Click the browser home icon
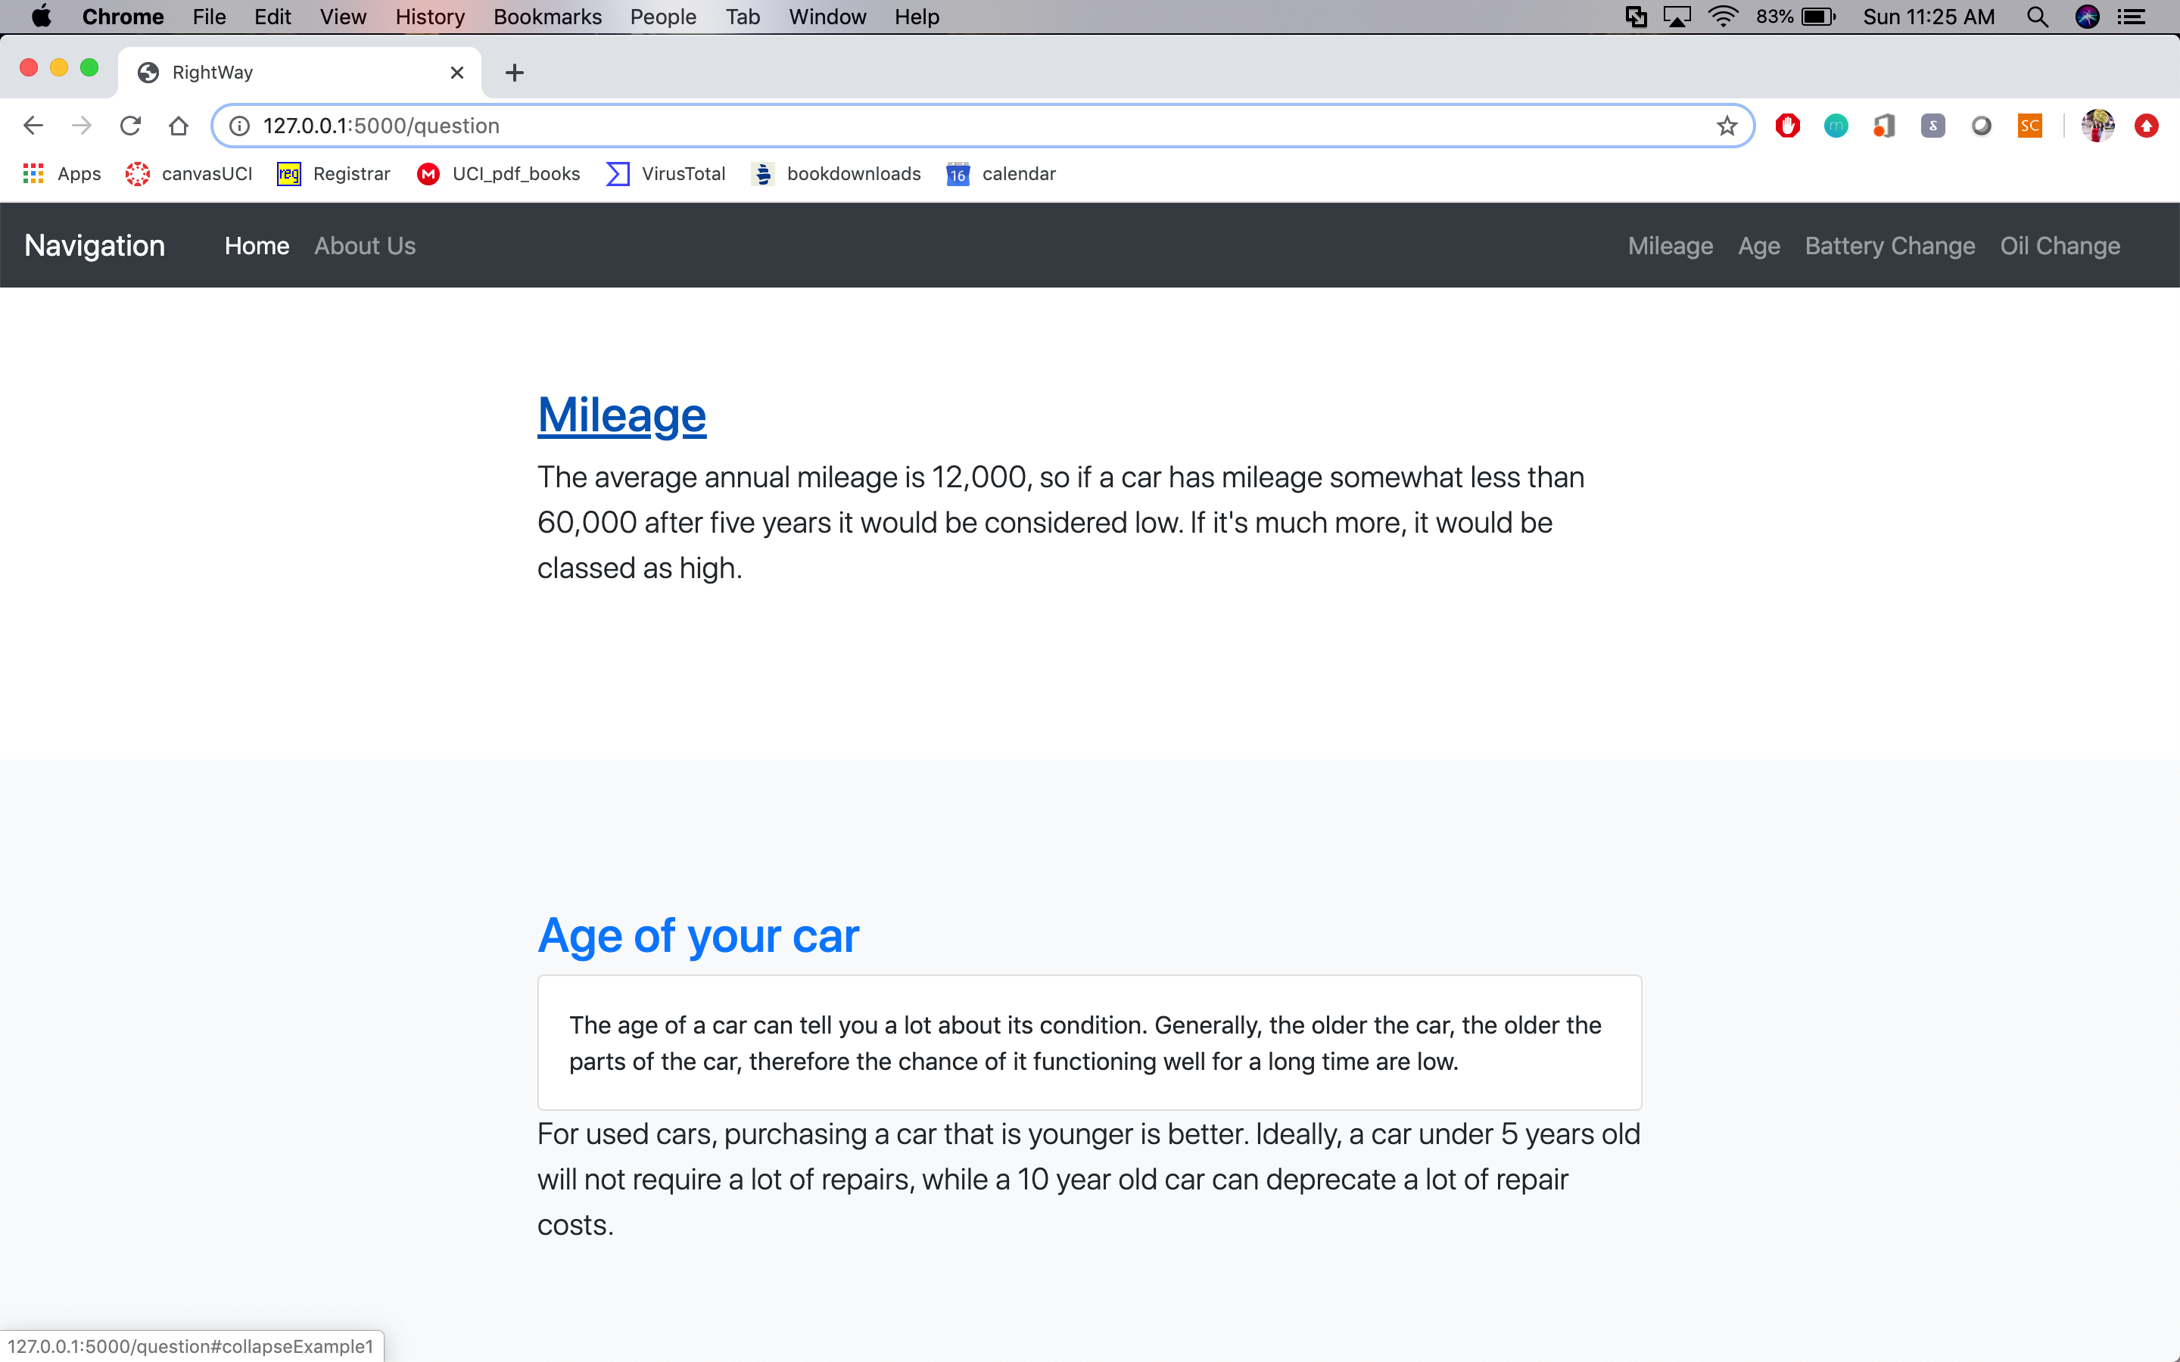This screenshot has width=2180, height=1362. pos(179,125)
